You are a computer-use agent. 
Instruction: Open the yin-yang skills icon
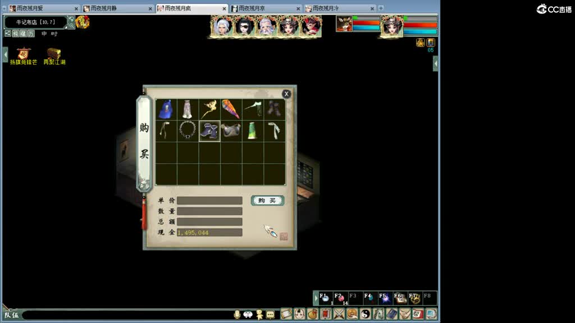pyautogui.click(x=365, y=314)
